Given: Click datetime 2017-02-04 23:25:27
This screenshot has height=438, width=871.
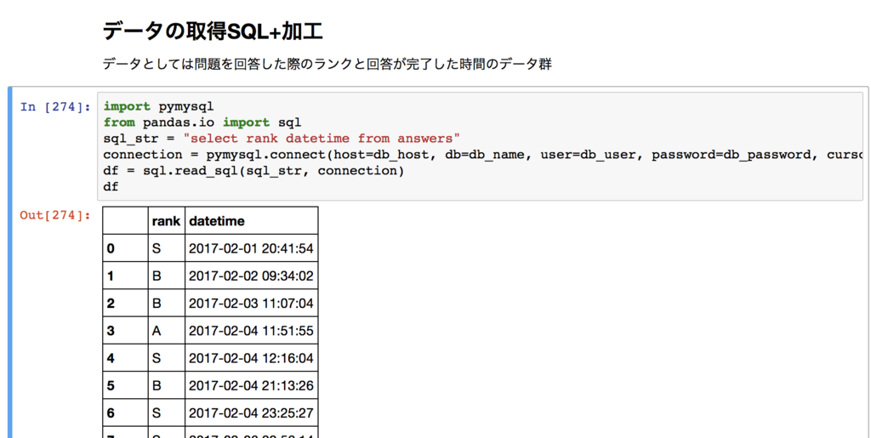Looking at the screenshot, I should coord(251,413).
